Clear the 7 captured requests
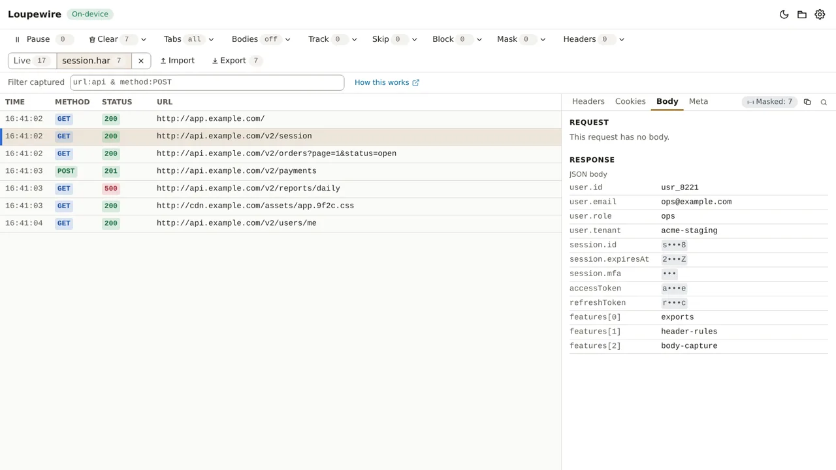This screenshot has height=470, width=836. [112, 39]
